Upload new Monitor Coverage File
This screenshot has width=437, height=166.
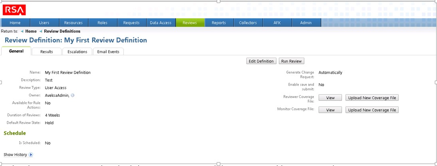[x=372, y=110]
